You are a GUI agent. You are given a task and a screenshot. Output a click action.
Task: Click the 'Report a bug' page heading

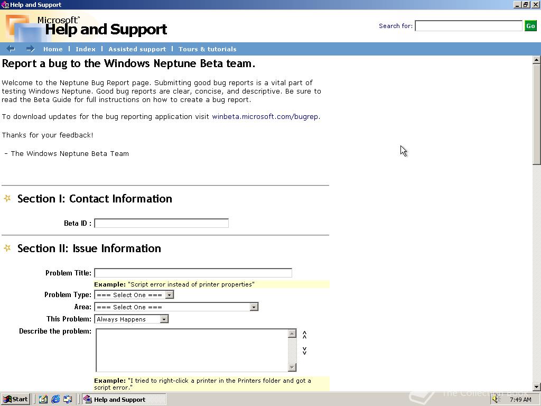coord(128,63)
